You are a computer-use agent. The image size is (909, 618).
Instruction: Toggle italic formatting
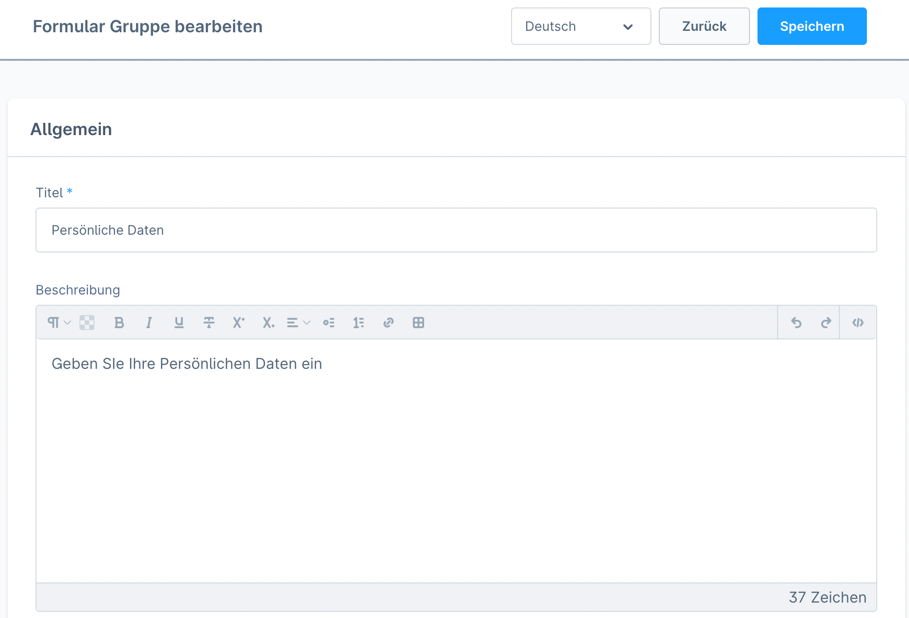(149, 323)
